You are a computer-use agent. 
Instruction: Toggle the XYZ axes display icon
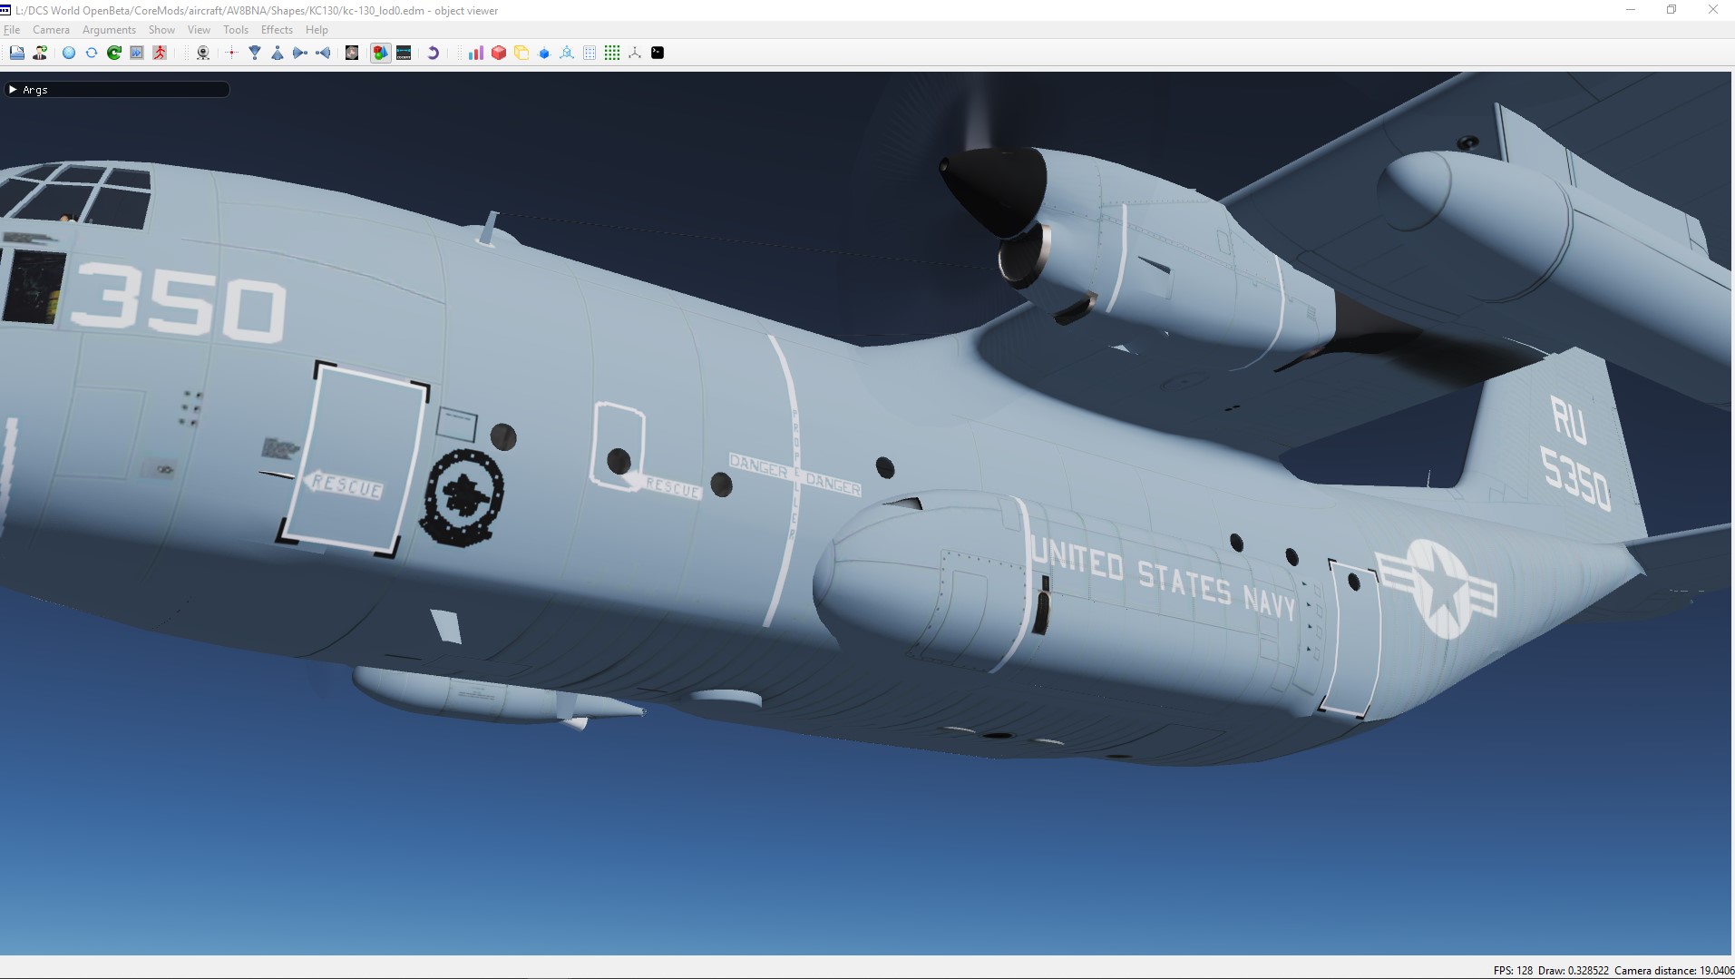tap(635, 53)
